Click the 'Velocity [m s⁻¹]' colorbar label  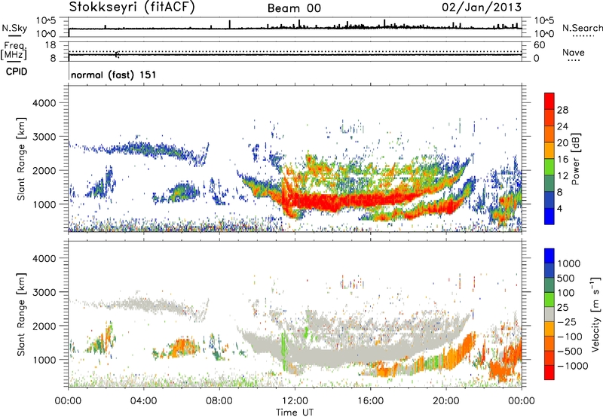tap(595, 313)
